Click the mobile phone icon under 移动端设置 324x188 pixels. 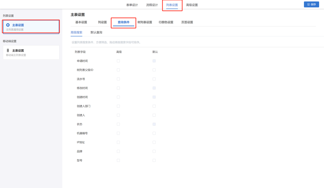pos(8,51)
